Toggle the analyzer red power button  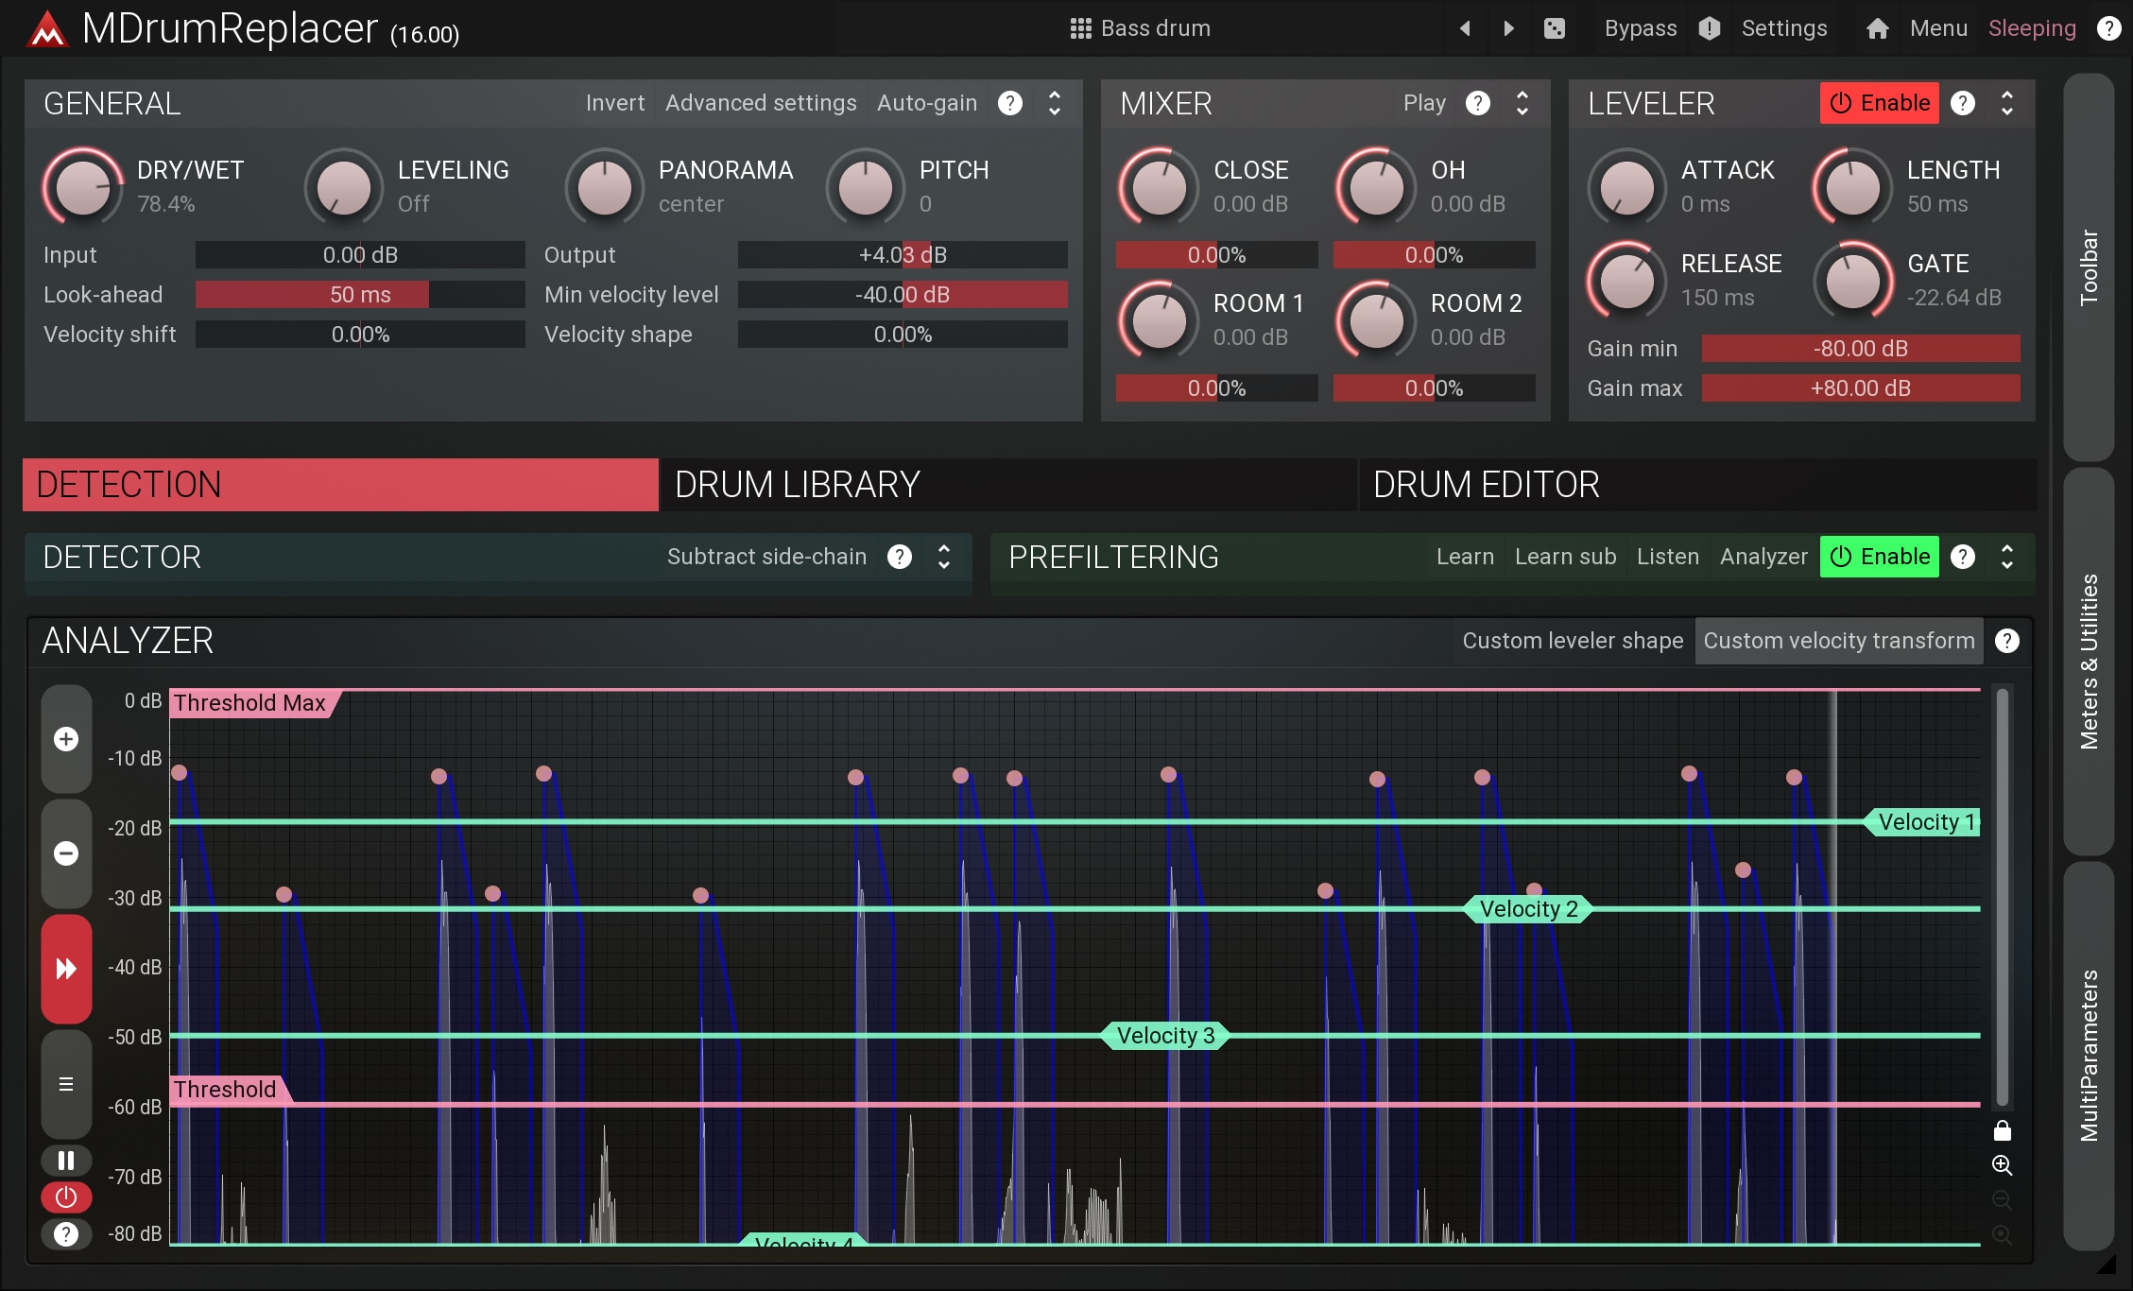tap(66, 1197)
